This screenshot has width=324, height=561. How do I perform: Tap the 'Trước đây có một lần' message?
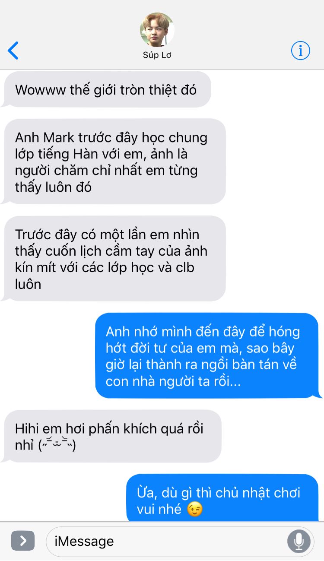[113, 259]
